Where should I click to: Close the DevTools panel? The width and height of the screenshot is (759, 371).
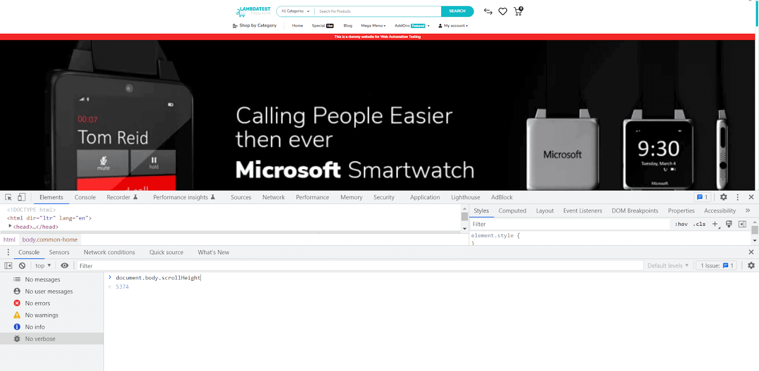click(751, 197)
